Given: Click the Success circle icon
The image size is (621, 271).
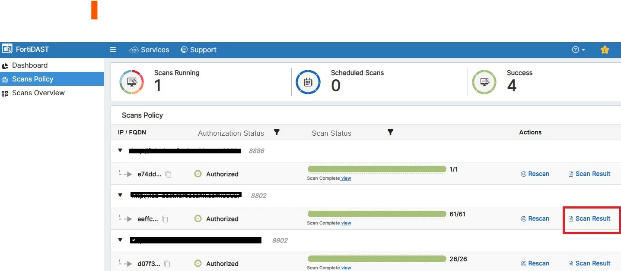Looking at the screenshot, I should [484, 82].
